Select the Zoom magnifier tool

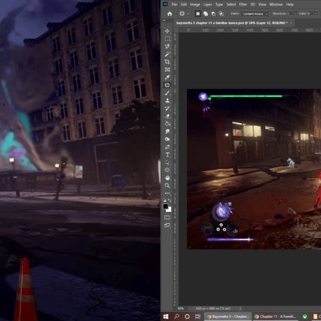click(x=167, y=185)
